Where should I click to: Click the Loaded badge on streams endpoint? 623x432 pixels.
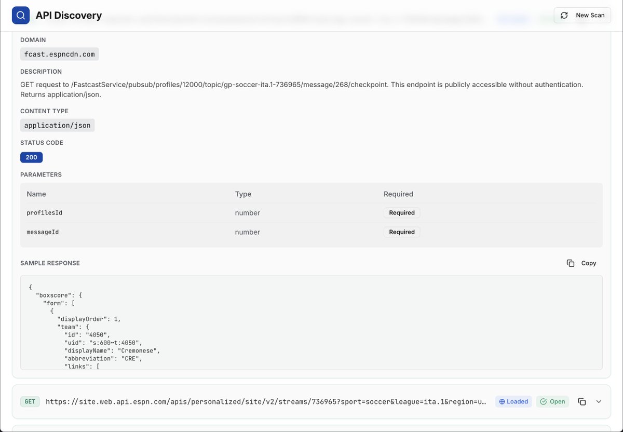(513, 401)
